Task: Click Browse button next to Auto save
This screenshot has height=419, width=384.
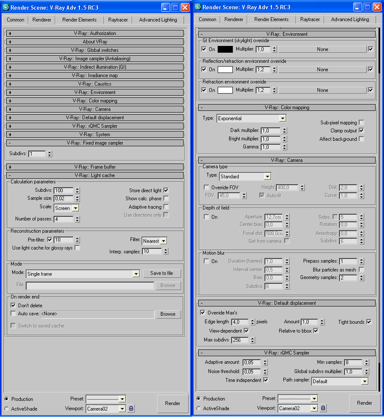Action: [168, 314]
